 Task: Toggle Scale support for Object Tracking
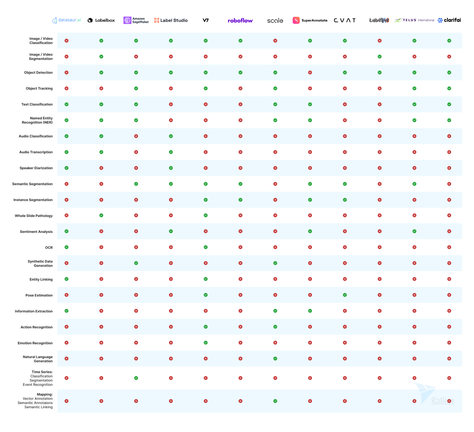pyautogui.click(x=275, y=88)
